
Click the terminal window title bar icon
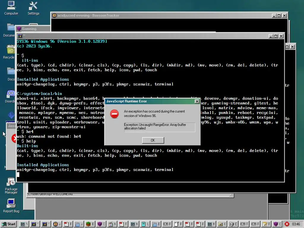20,36
